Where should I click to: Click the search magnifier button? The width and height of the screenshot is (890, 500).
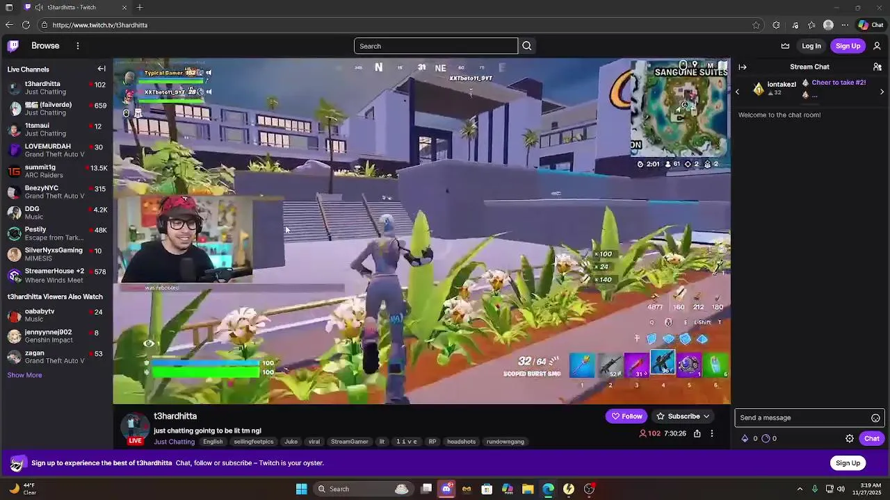(x=526, y=46)
